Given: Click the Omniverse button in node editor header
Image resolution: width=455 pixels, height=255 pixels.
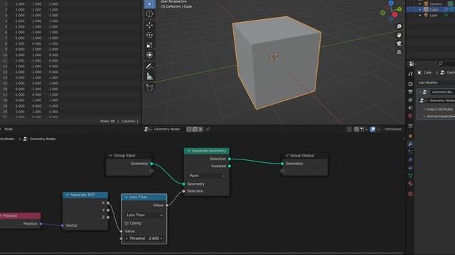Looking at the screenshot, I should click(x=393, y=129).
